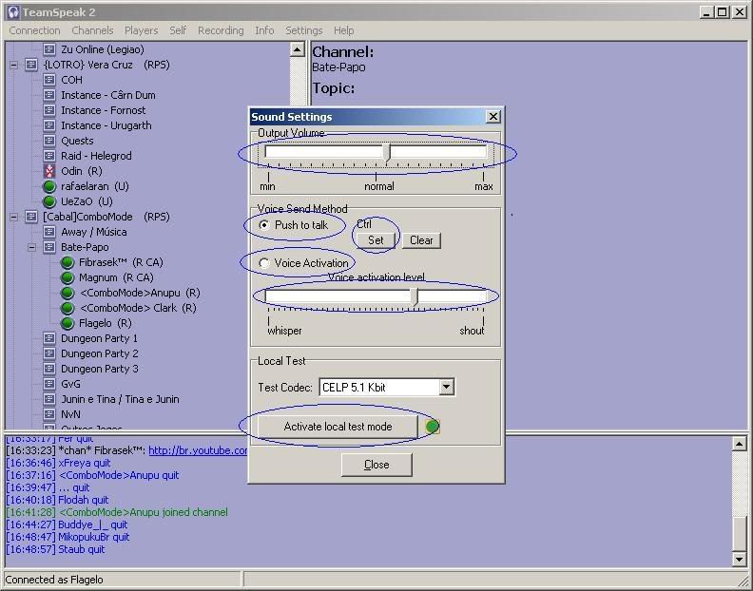The height and width of the screenshot is (591, 753).
Task: Collapse the [Cabal]ComboMode server tree
Action: [14, 217]
